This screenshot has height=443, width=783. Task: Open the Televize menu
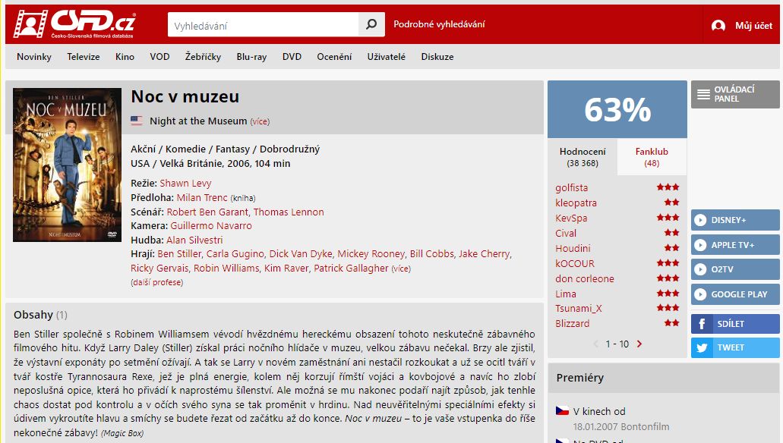click(x=84, y=57)
